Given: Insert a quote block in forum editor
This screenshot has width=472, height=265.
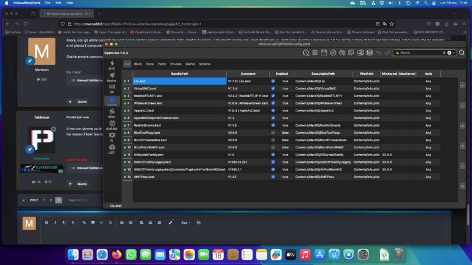Looking at the screenshot, I should coord(93,223).
